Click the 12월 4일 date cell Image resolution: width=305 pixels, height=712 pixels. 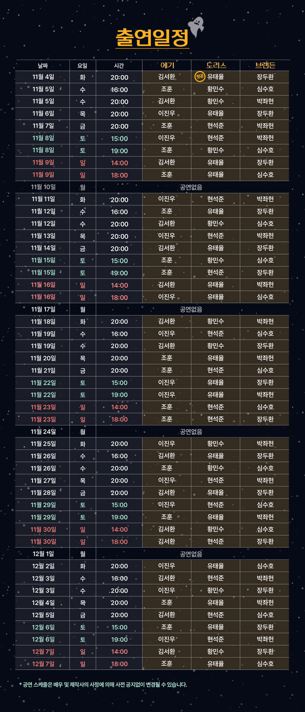(43, 602)
